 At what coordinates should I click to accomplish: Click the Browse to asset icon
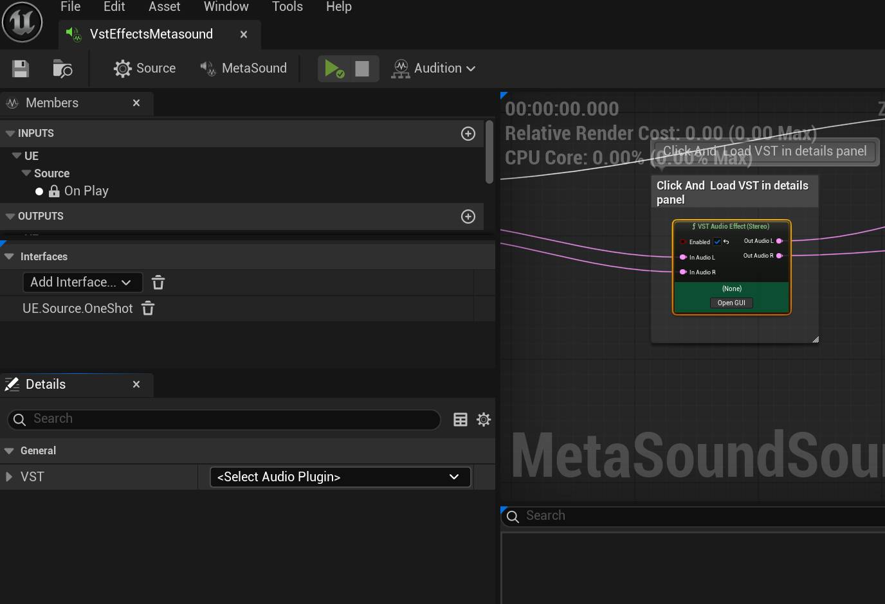point(62,69)
